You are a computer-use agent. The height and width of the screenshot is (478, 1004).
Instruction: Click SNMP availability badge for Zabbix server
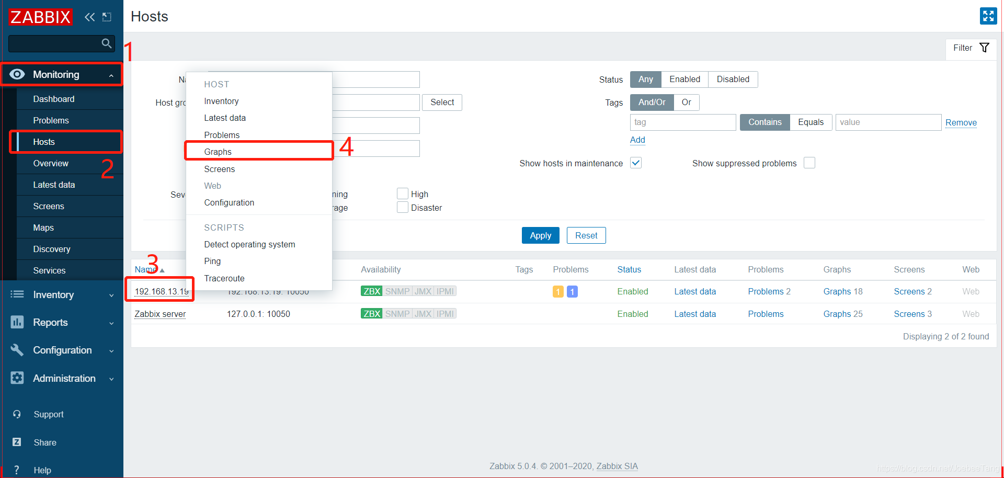coord(397,314)
